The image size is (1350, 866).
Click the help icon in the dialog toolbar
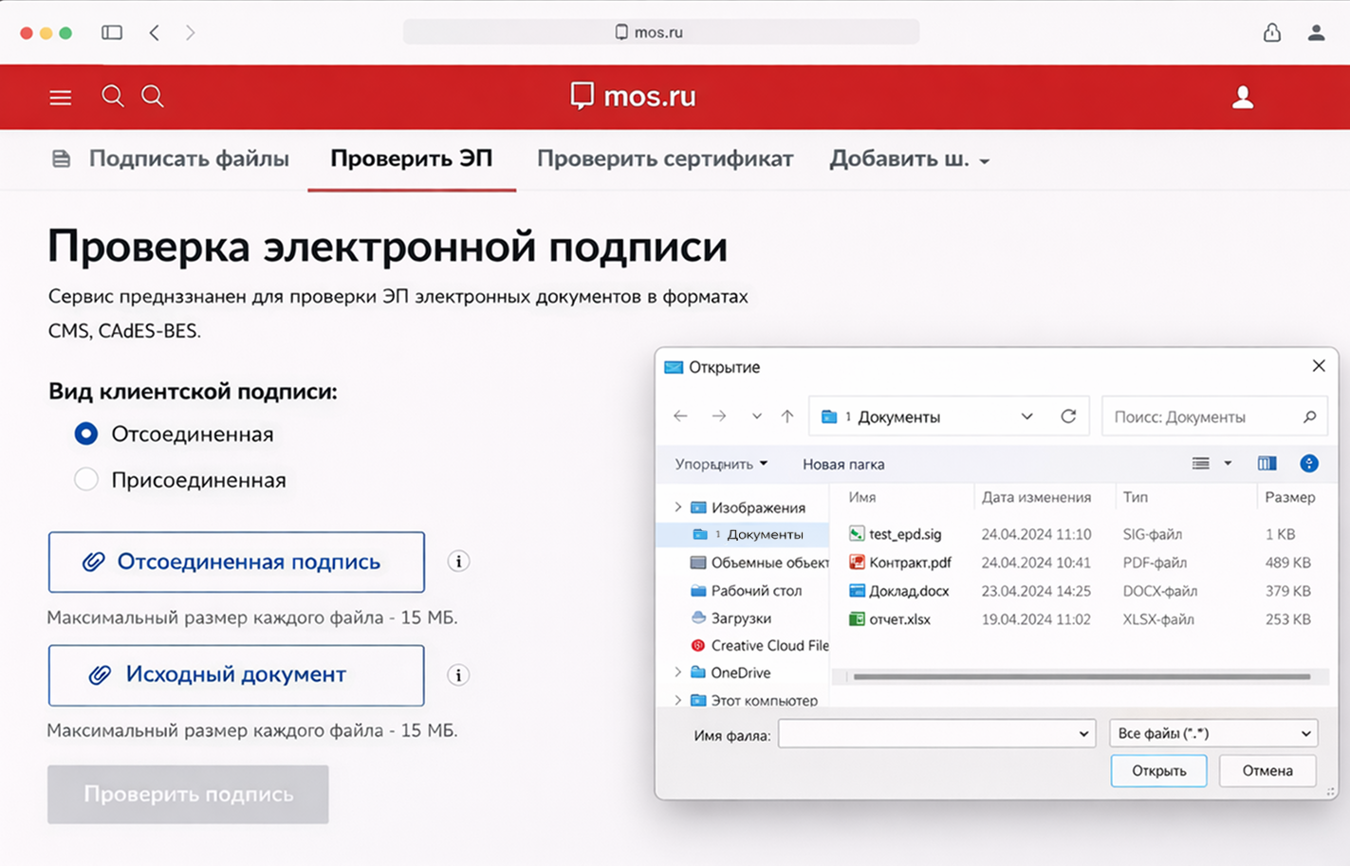[1309, 464]
